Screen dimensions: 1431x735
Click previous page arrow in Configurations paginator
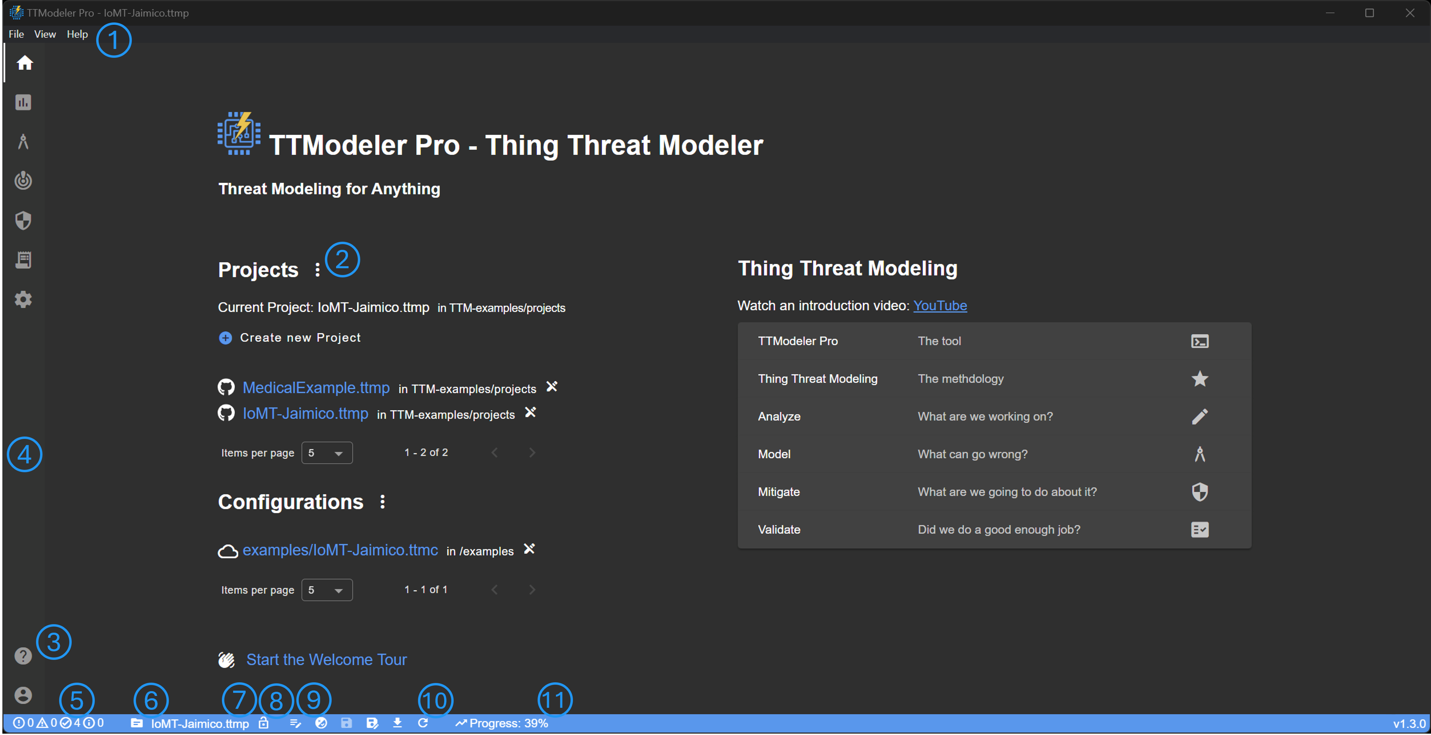[494, 590]
